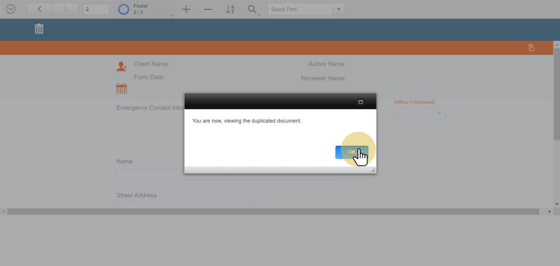Click the trash can icon
Image resolution: width=560 pixels, height=266 pixels.
39,29
